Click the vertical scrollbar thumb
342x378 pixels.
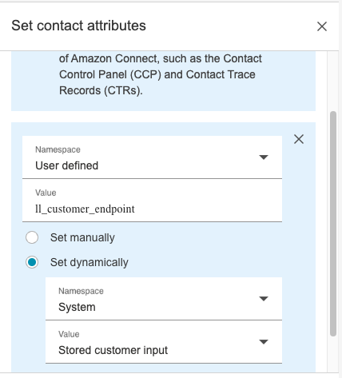333,224
